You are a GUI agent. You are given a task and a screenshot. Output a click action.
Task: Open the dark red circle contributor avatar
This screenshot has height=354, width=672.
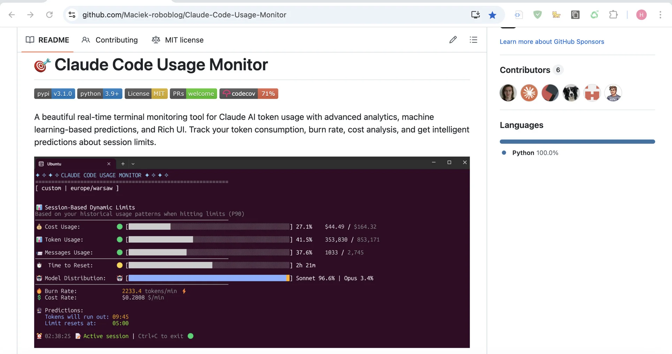coord(550,93)
